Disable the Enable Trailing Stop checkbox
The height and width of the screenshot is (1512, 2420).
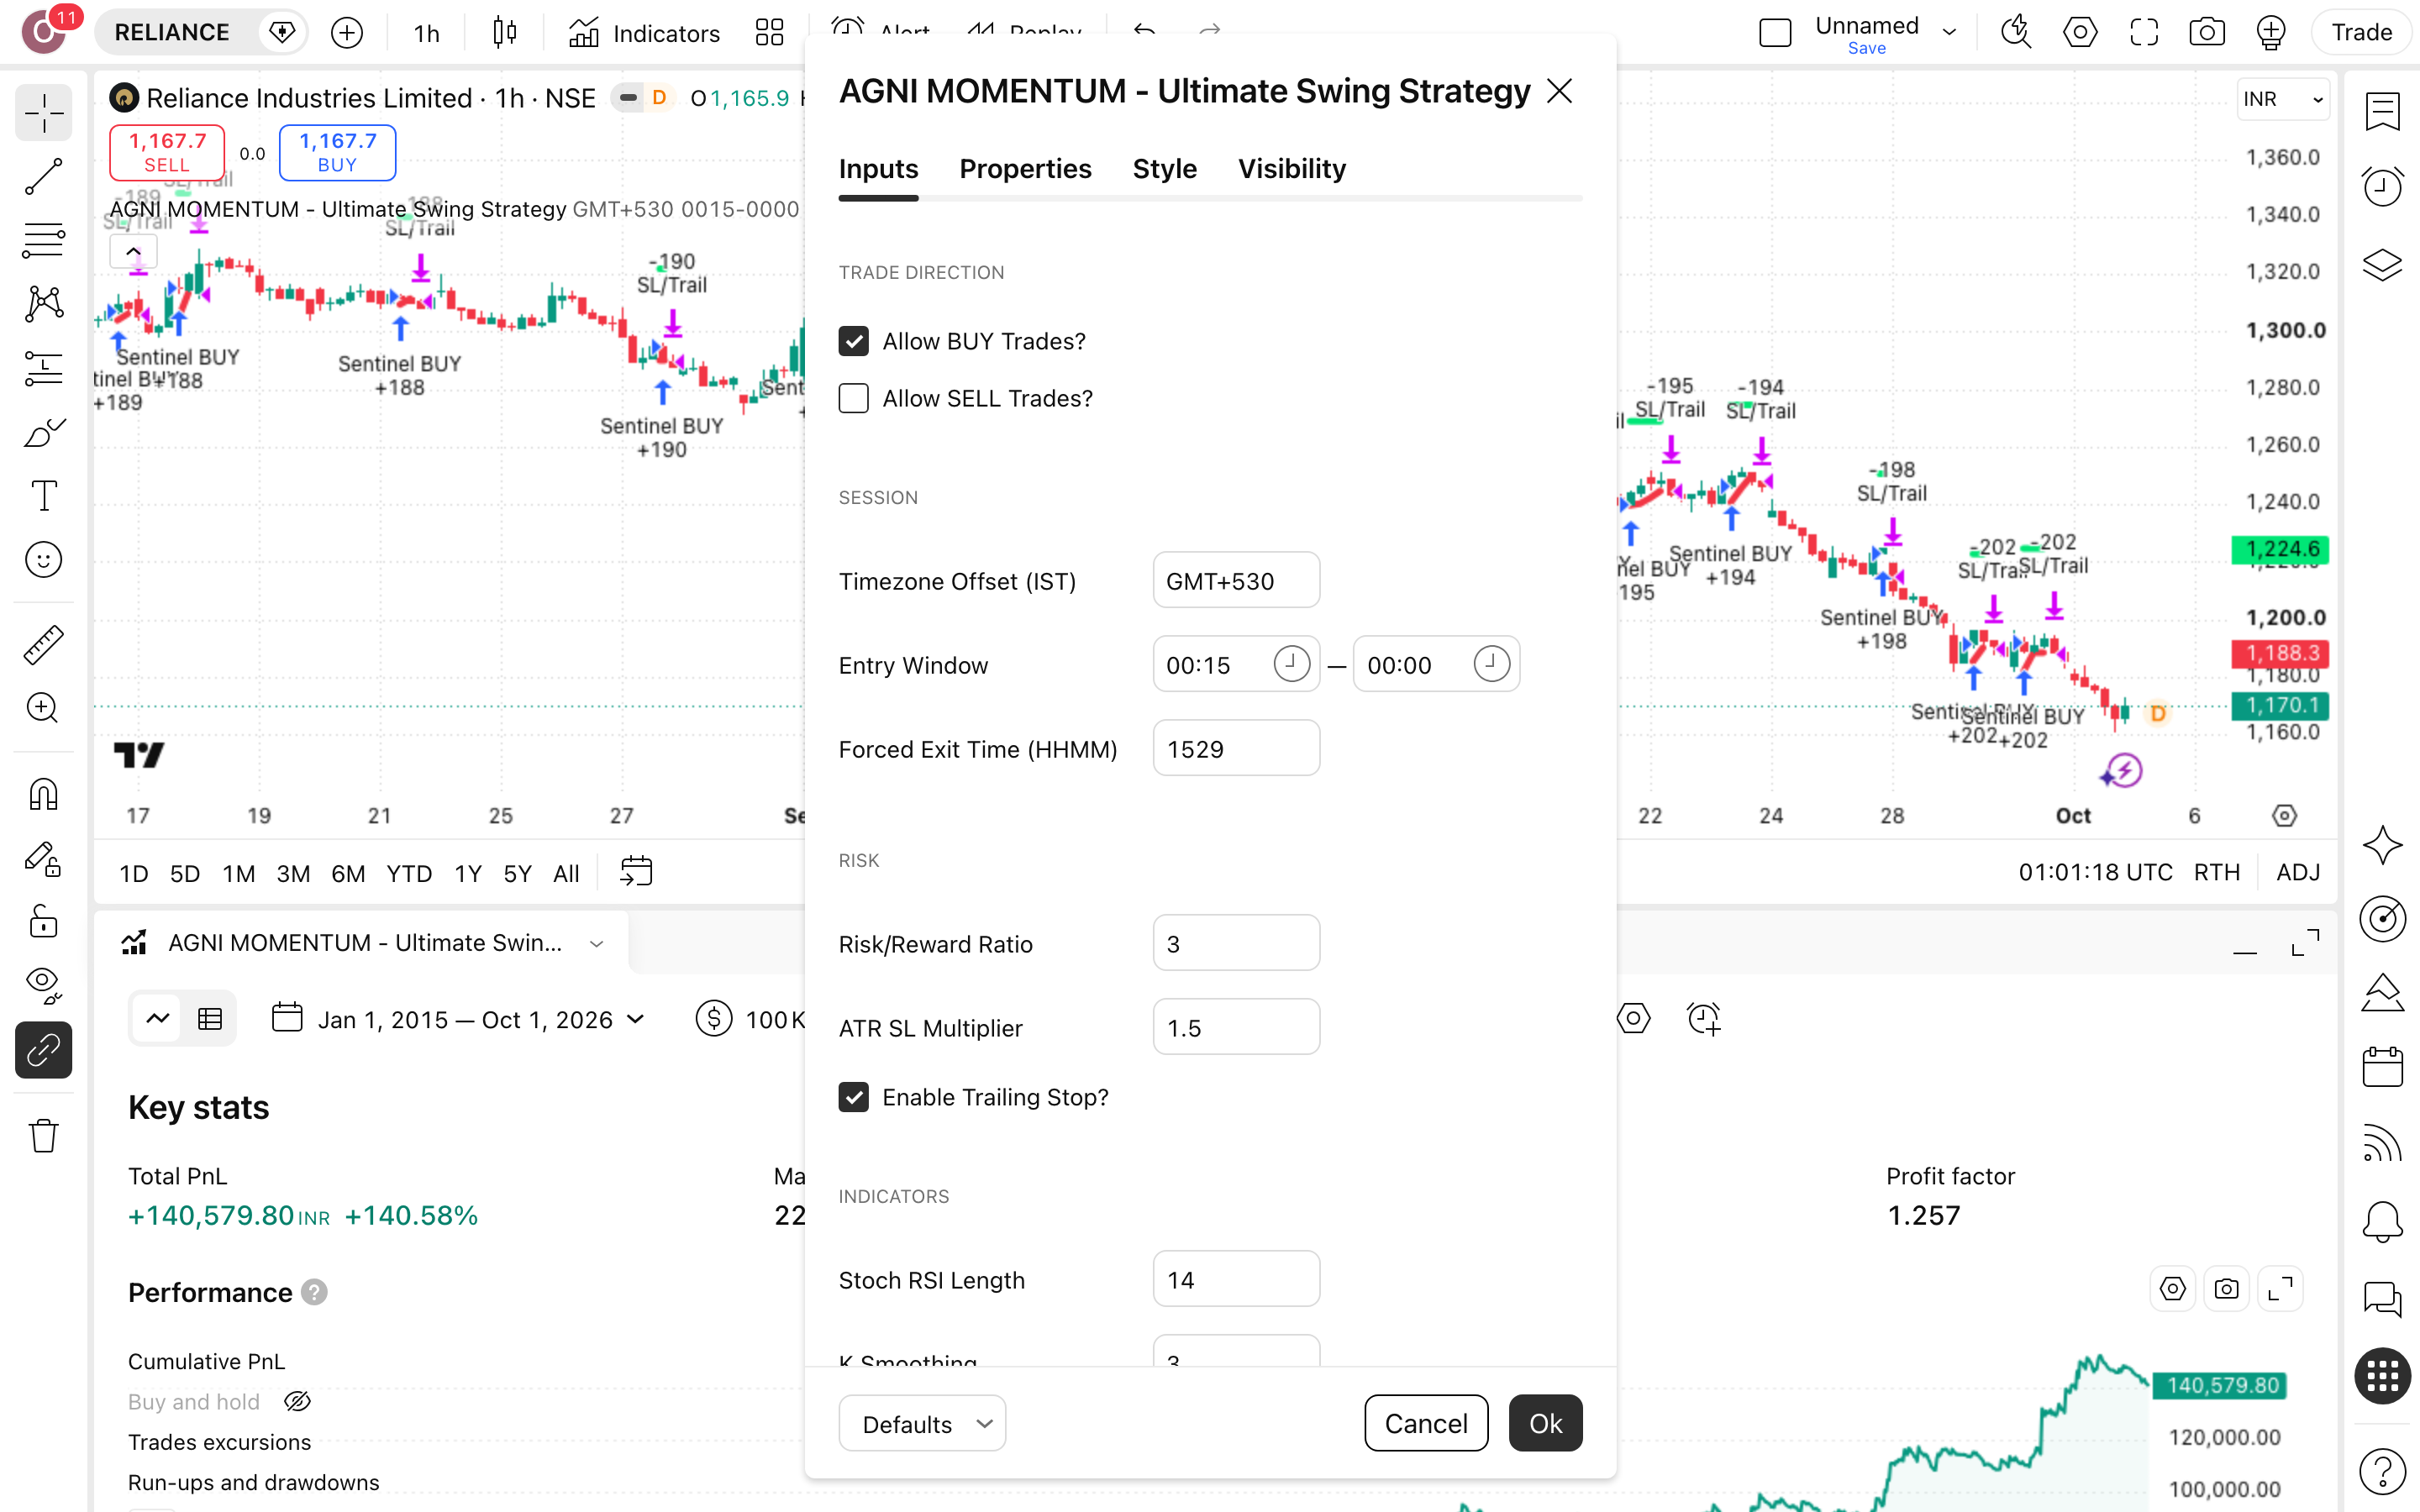(x=853, y=1097)
